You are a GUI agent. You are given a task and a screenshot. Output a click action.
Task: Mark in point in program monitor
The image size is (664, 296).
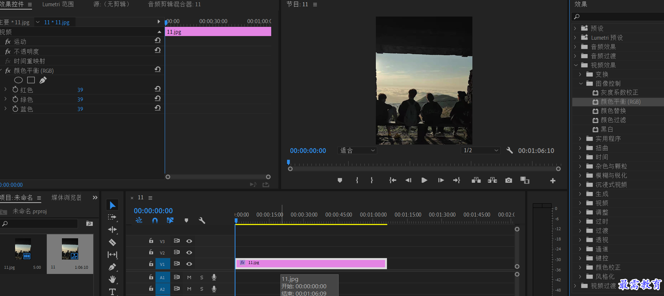tap(357, 180)
